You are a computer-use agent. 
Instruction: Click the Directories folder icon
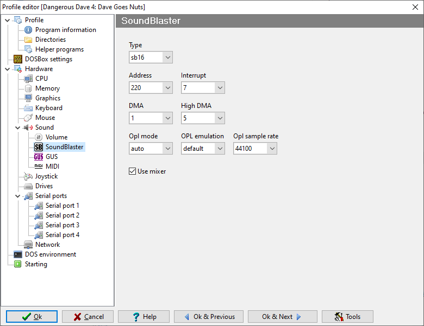(x=28, y=40)
